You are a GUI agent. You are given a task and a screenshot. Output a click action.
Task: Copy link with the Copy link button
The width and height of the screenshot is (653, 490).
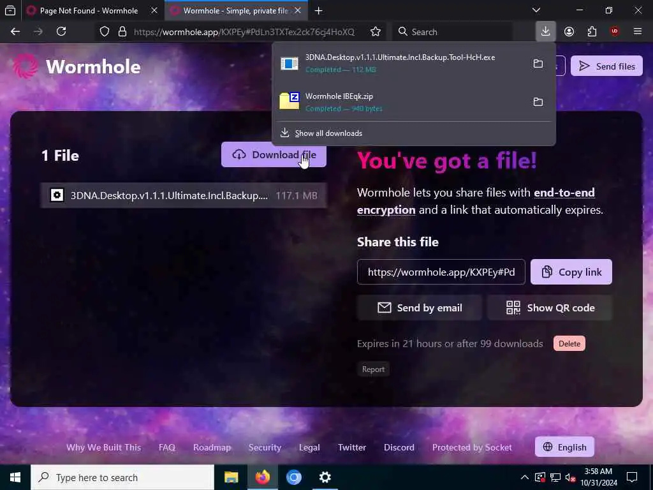pos(571,272)
